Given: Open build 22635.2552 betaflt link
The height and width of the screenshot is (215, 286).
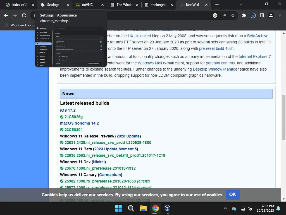Looking at the screenshot, I should point(115,155).
